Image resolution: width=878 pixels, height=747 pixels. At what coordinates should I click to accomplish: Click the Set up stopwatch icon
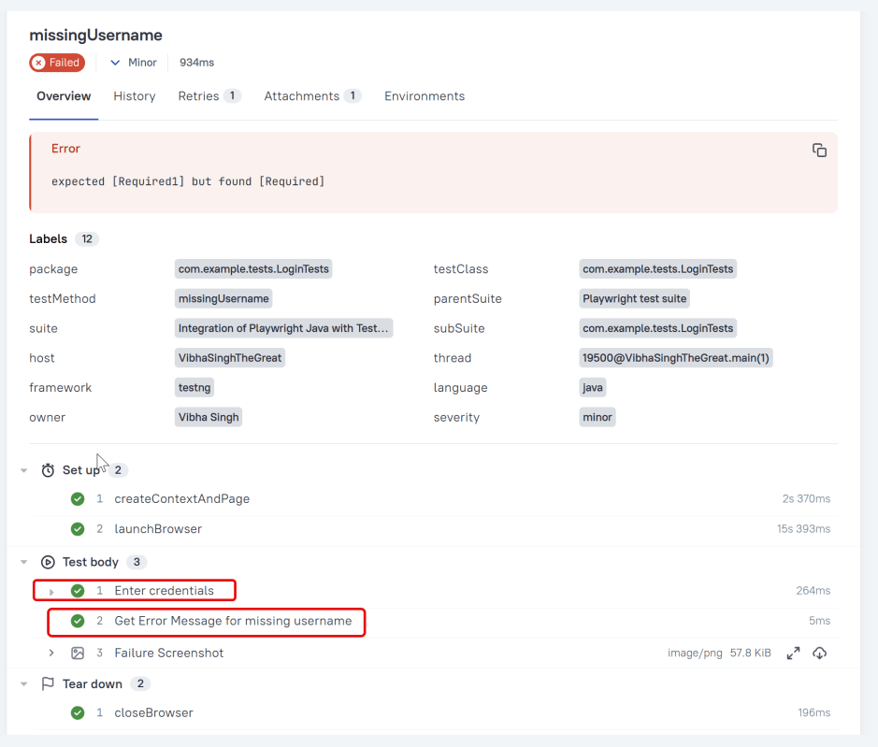coord(48,470)
